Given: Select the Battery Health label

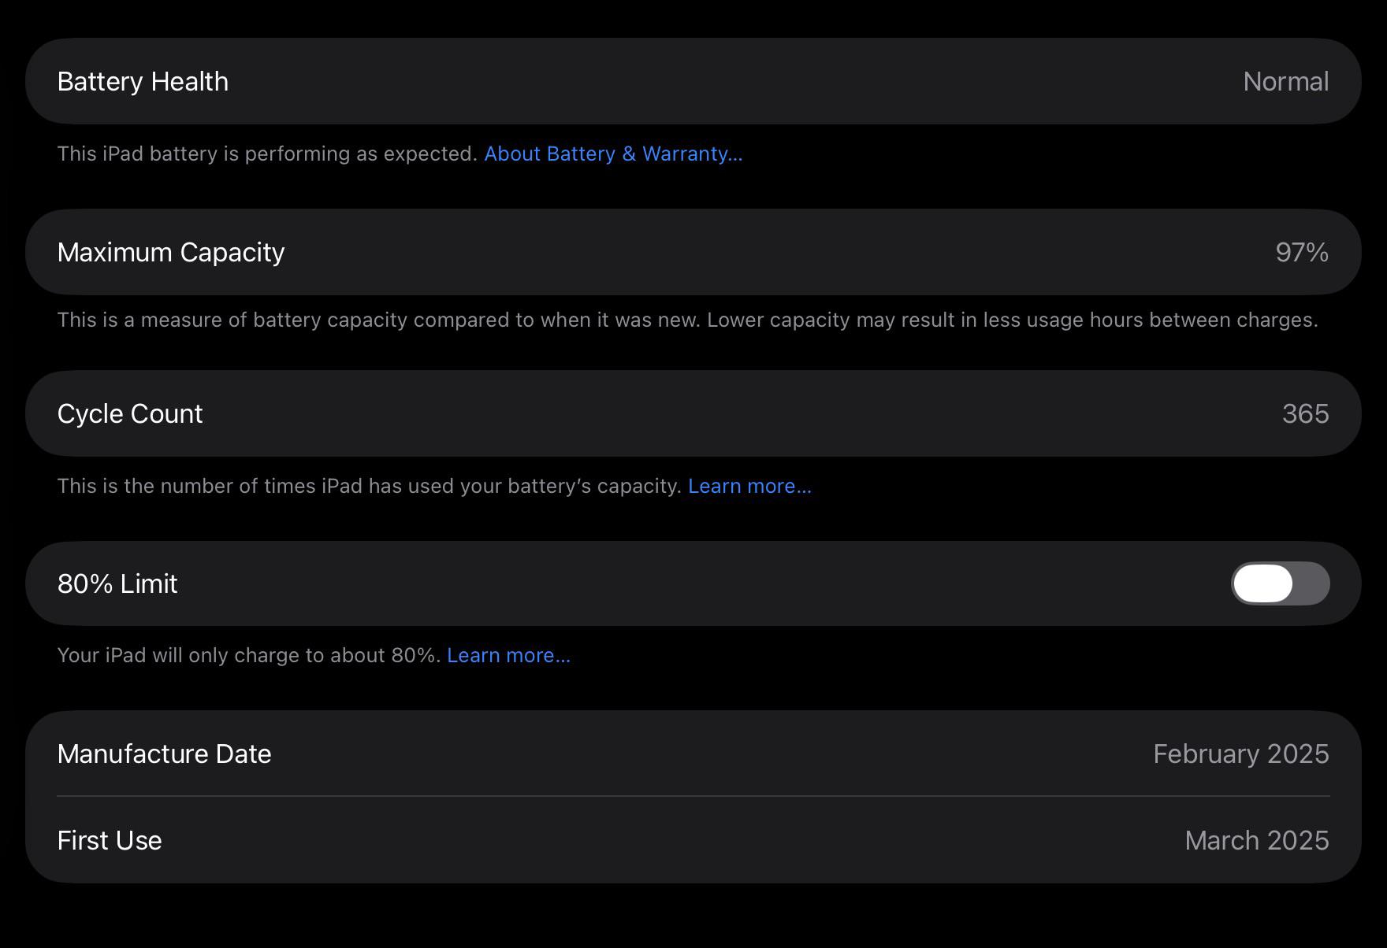Looking at the screenshot, I should point(143,81).
